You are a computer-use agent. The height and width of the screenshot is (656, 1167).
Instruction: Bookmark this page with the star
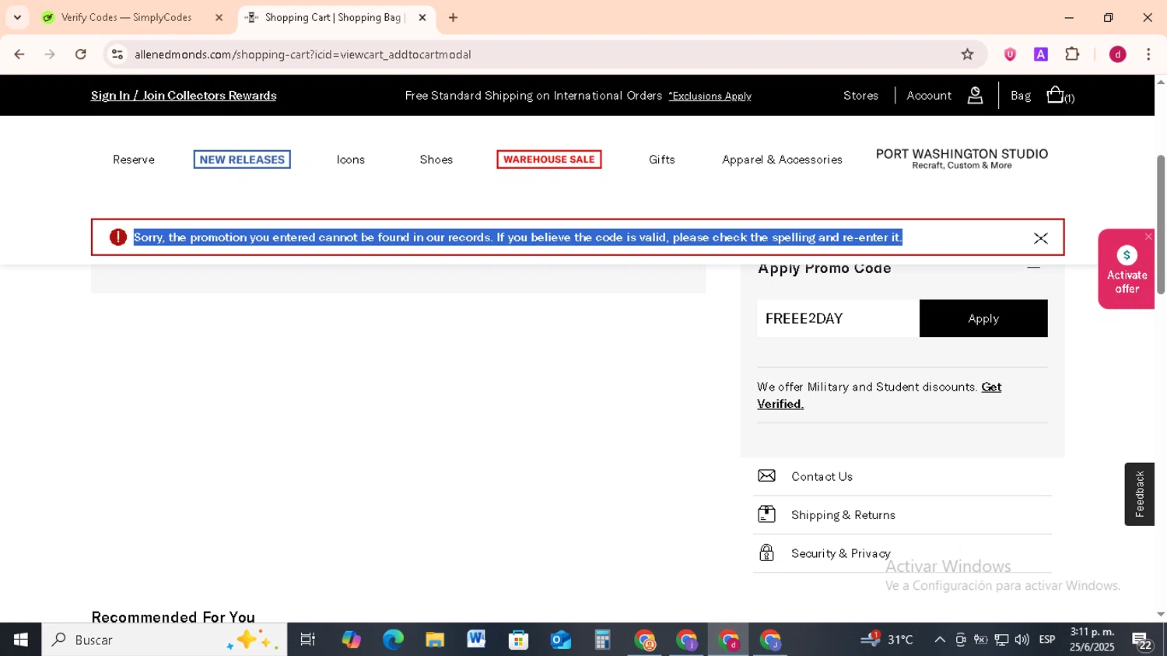pyautogui.click(x=967, y=54)
